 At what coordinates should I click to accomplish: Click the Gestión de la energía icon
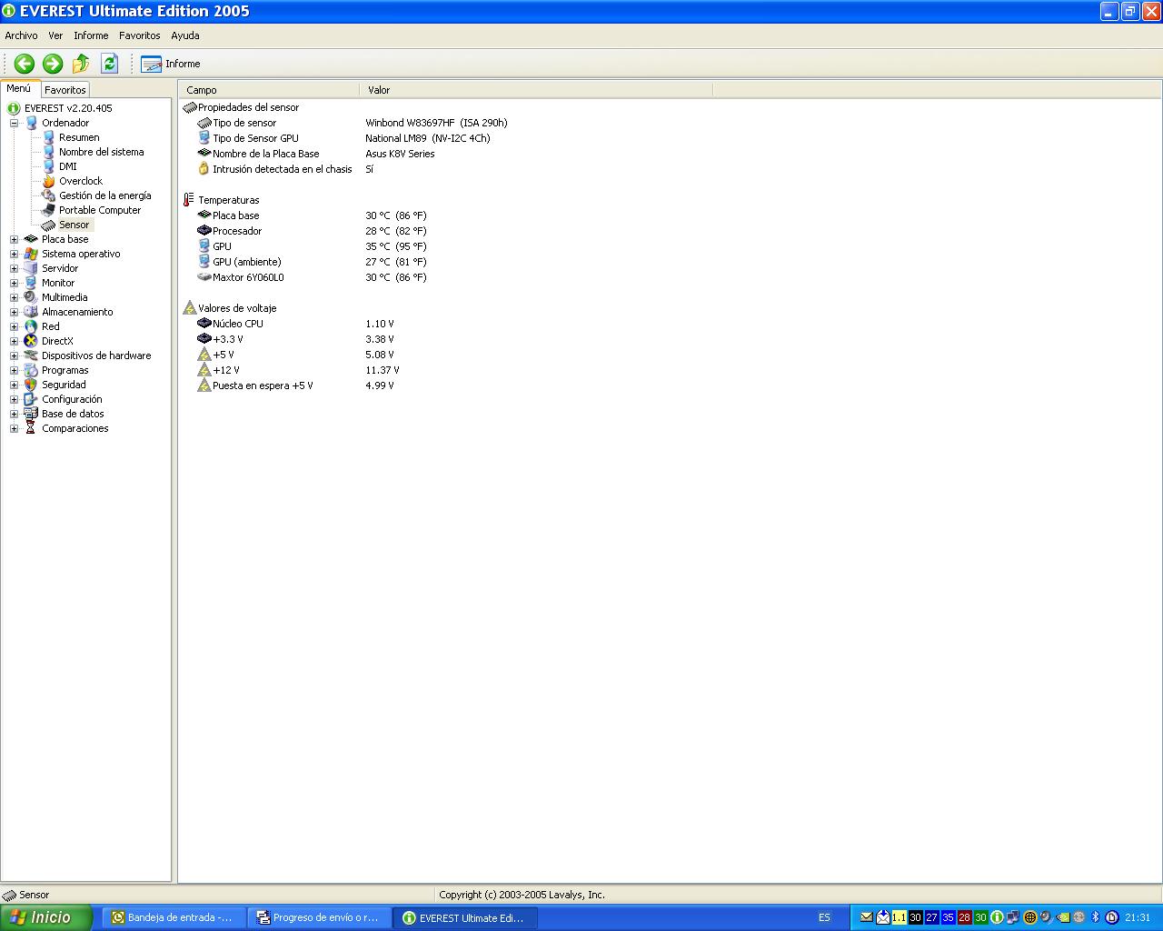click(48, 195)
